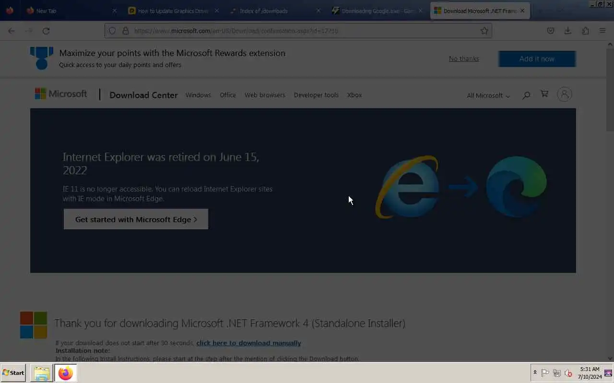Click the search magnifier on Microsoft site
This screenshot has height=383, width=614.
click(x=526, y=95)
